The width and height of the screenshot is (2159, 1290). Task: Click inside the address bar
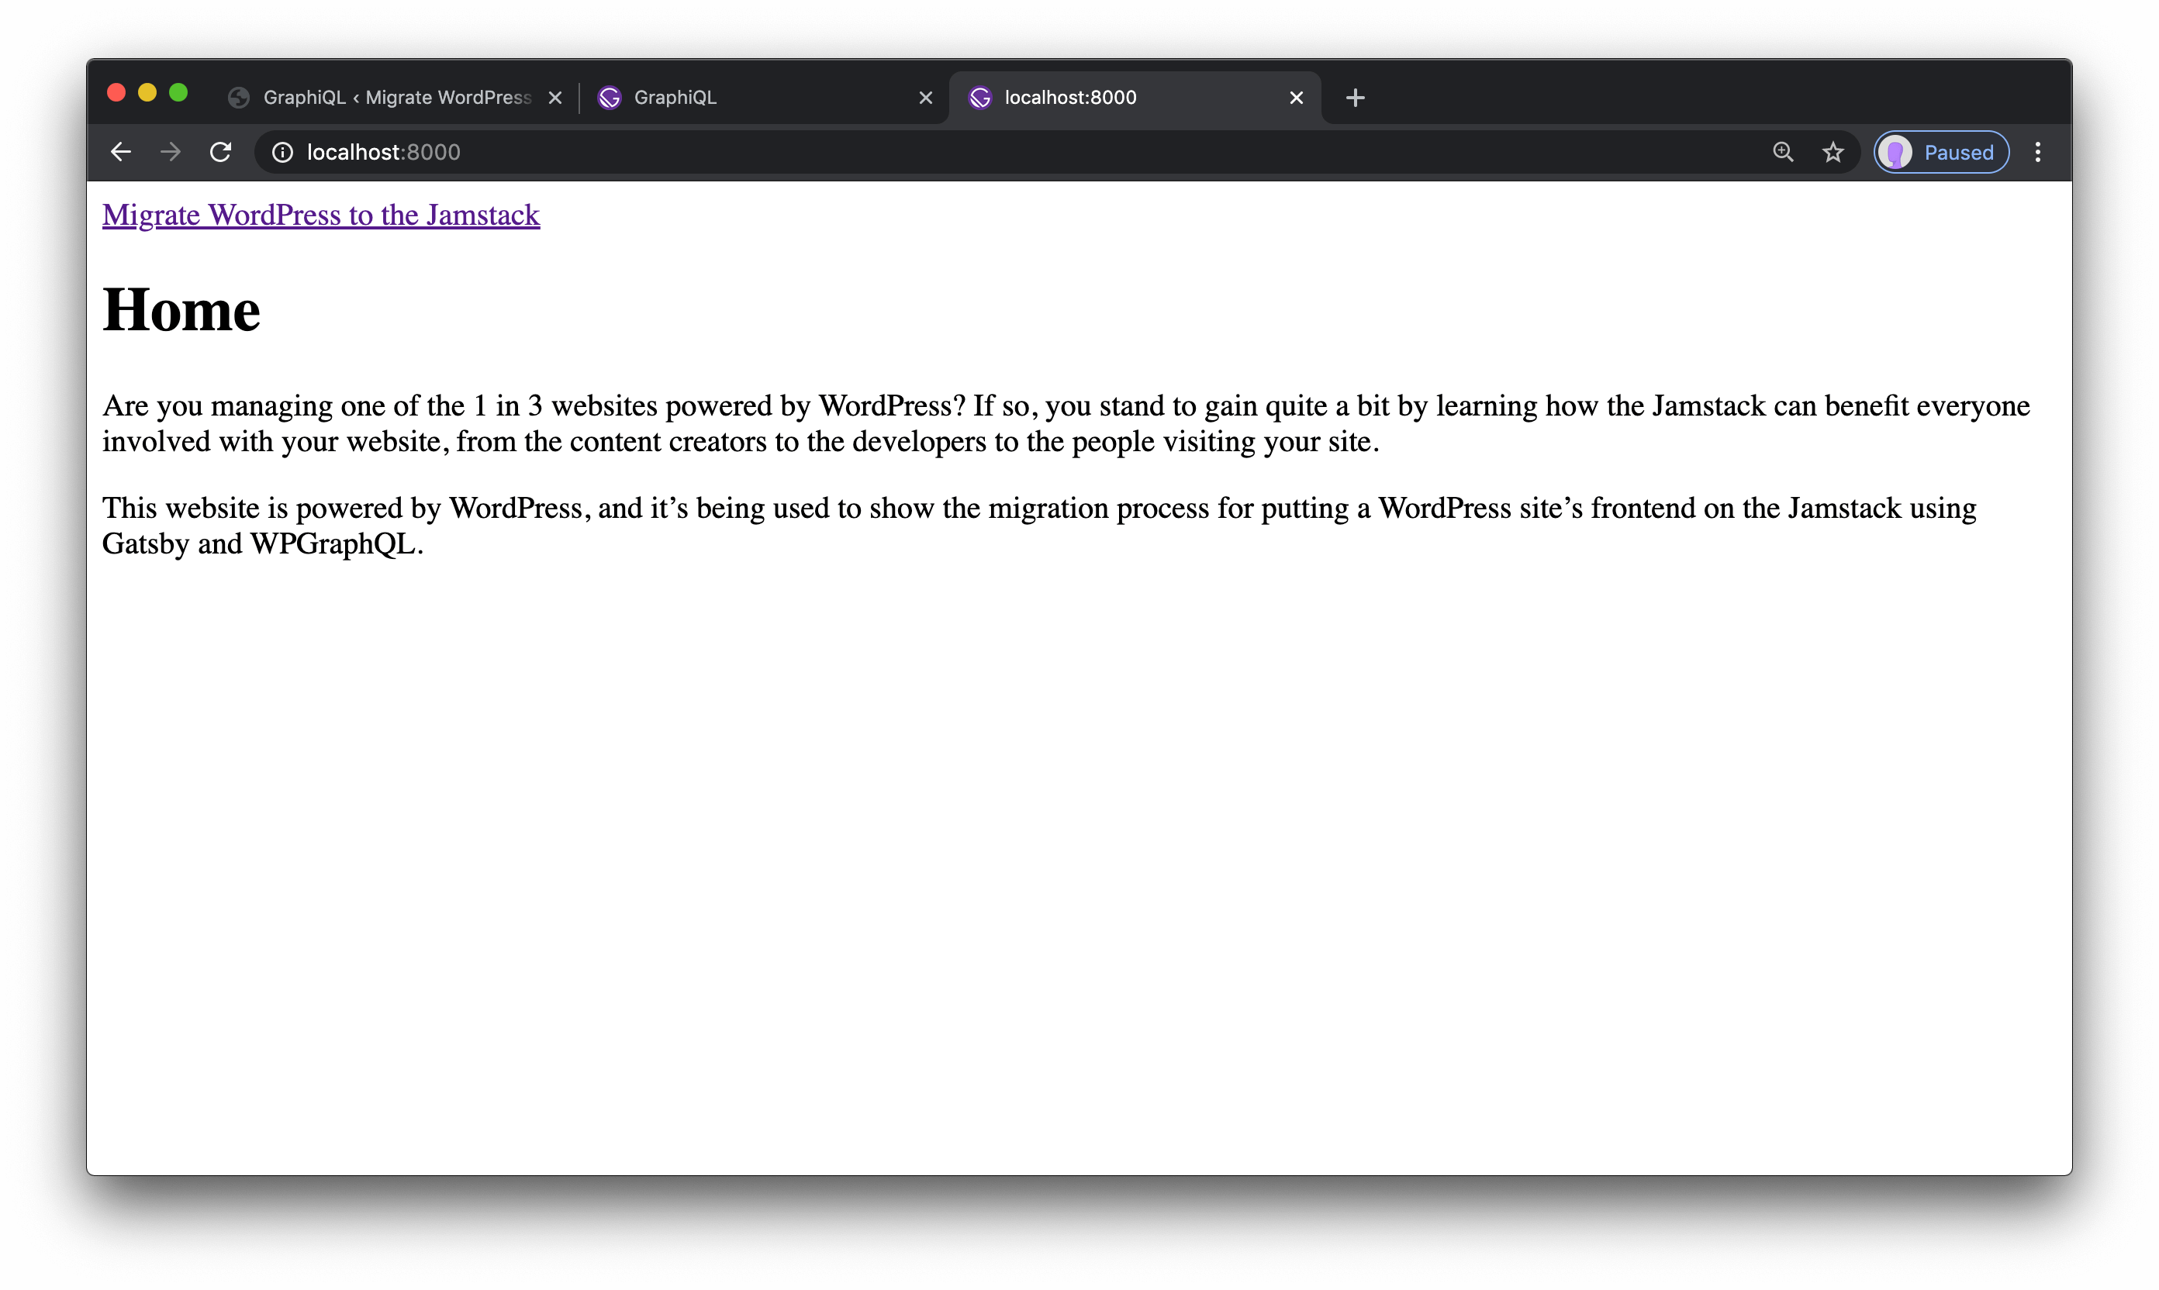[x=609, y=152]
